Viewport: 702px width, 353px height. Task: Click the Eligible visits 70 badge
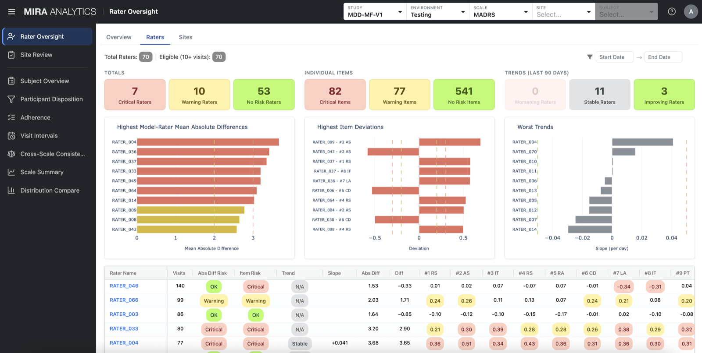pos(219,57)
